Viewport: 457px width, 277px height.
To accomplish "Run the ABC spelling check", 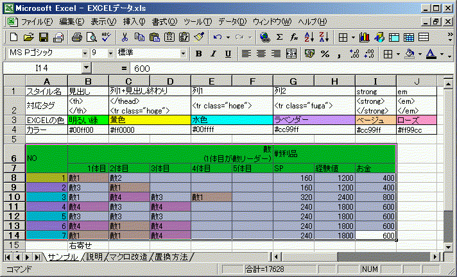I will (x=106, y=37).
